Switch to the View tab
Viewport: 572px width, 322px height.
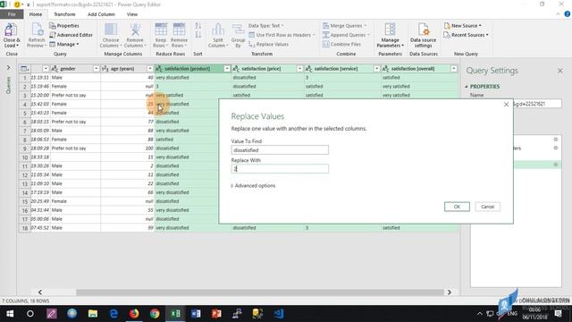point(132,14)
